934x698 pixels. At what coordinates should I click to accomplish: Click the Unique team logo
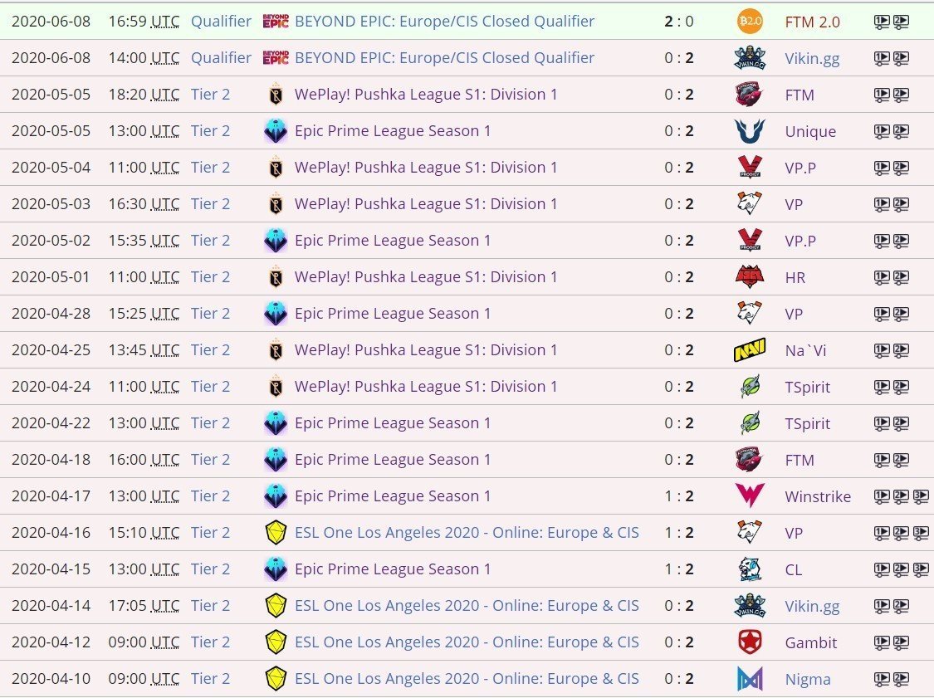coord(750,131)
